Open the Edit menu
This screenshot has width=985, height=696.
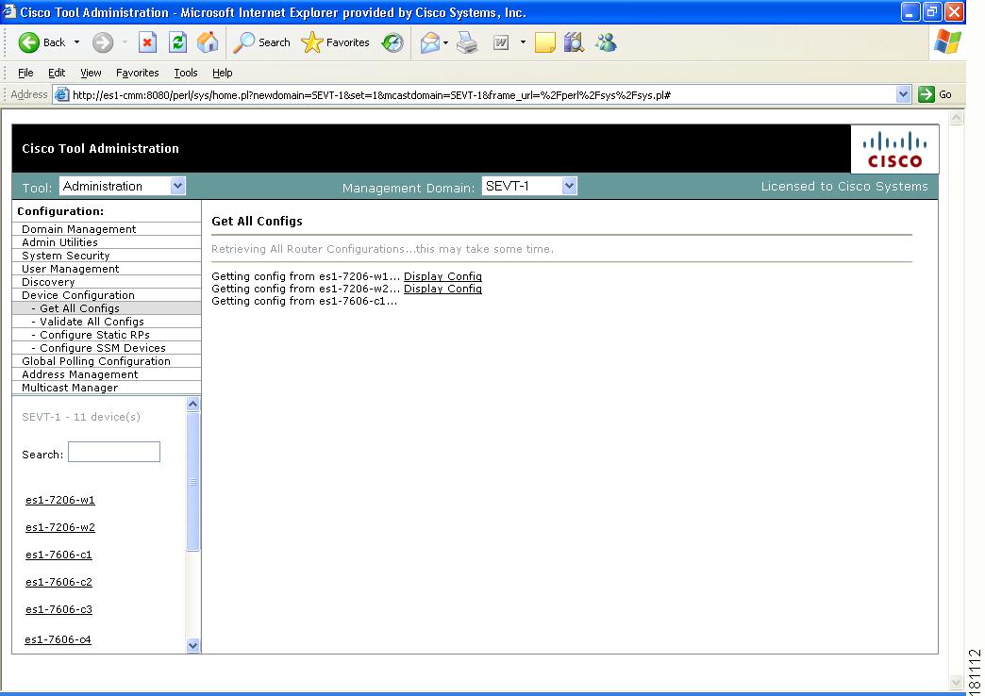[x=57, y=73]
